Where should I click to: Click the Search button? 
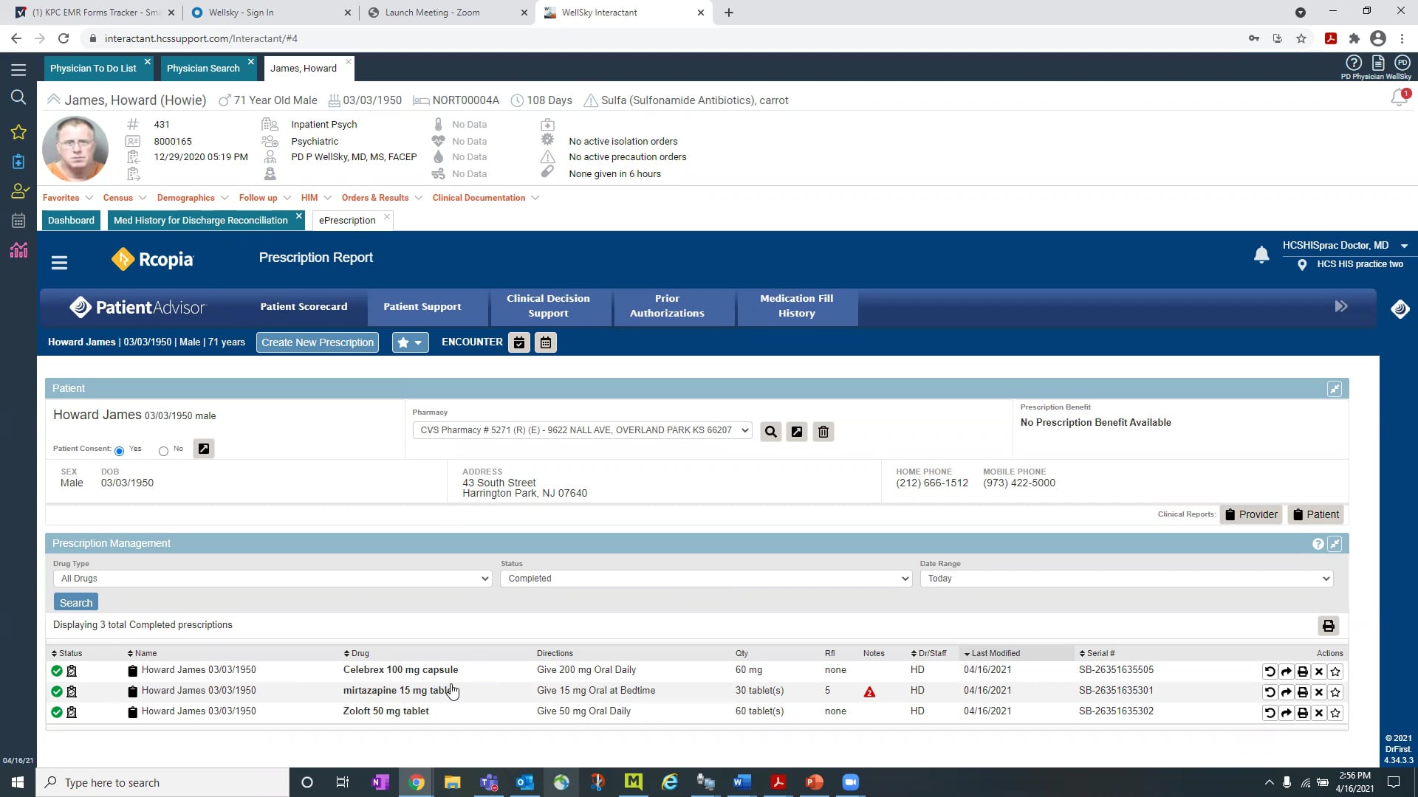coord(75,603)
